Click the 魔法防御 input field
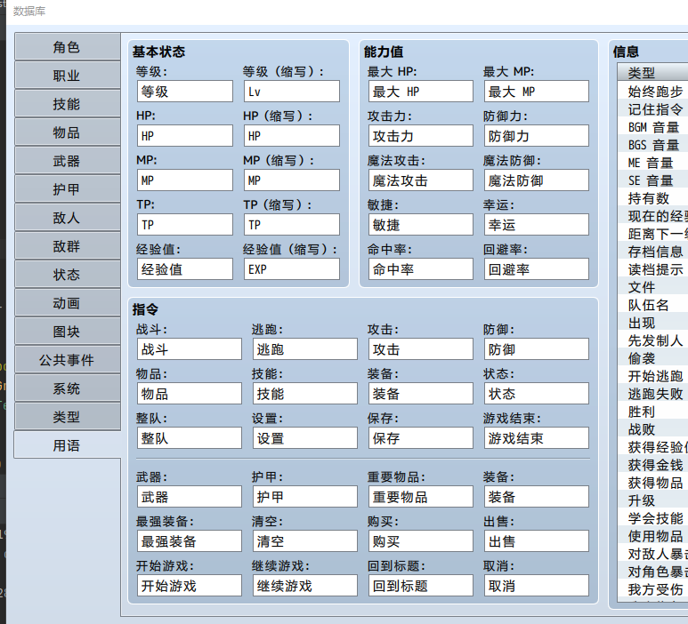This screenshot has height=624, width=688. click(537, 180)
